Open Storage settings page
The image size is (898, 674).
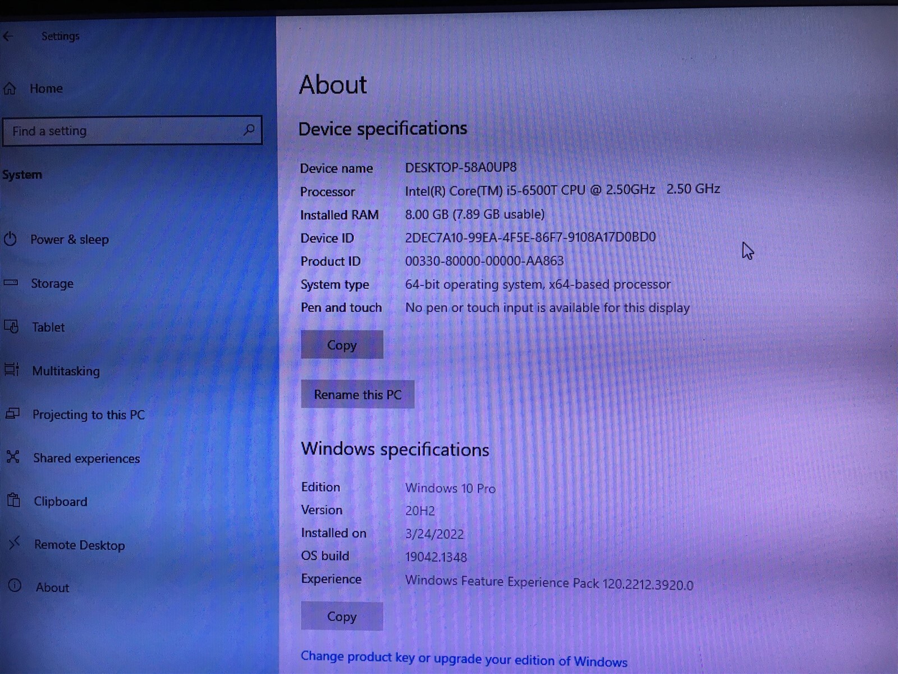pos(52,284)
